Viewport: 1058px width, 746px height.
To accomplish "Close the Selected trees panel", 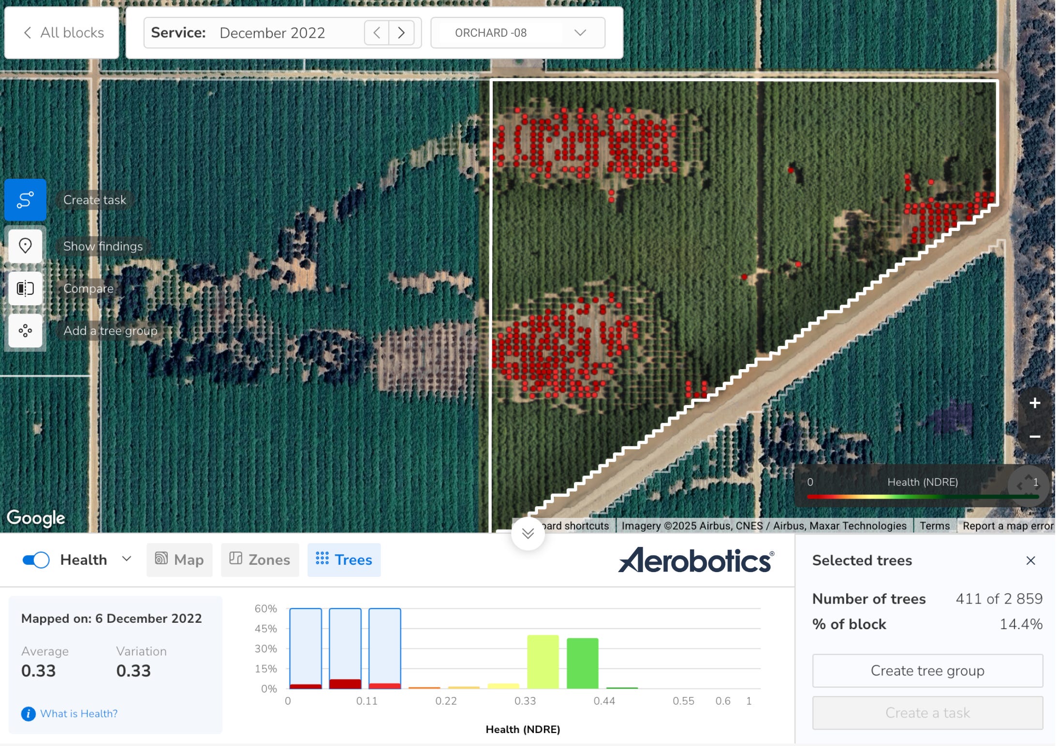I will click(x=1030, y=560).
